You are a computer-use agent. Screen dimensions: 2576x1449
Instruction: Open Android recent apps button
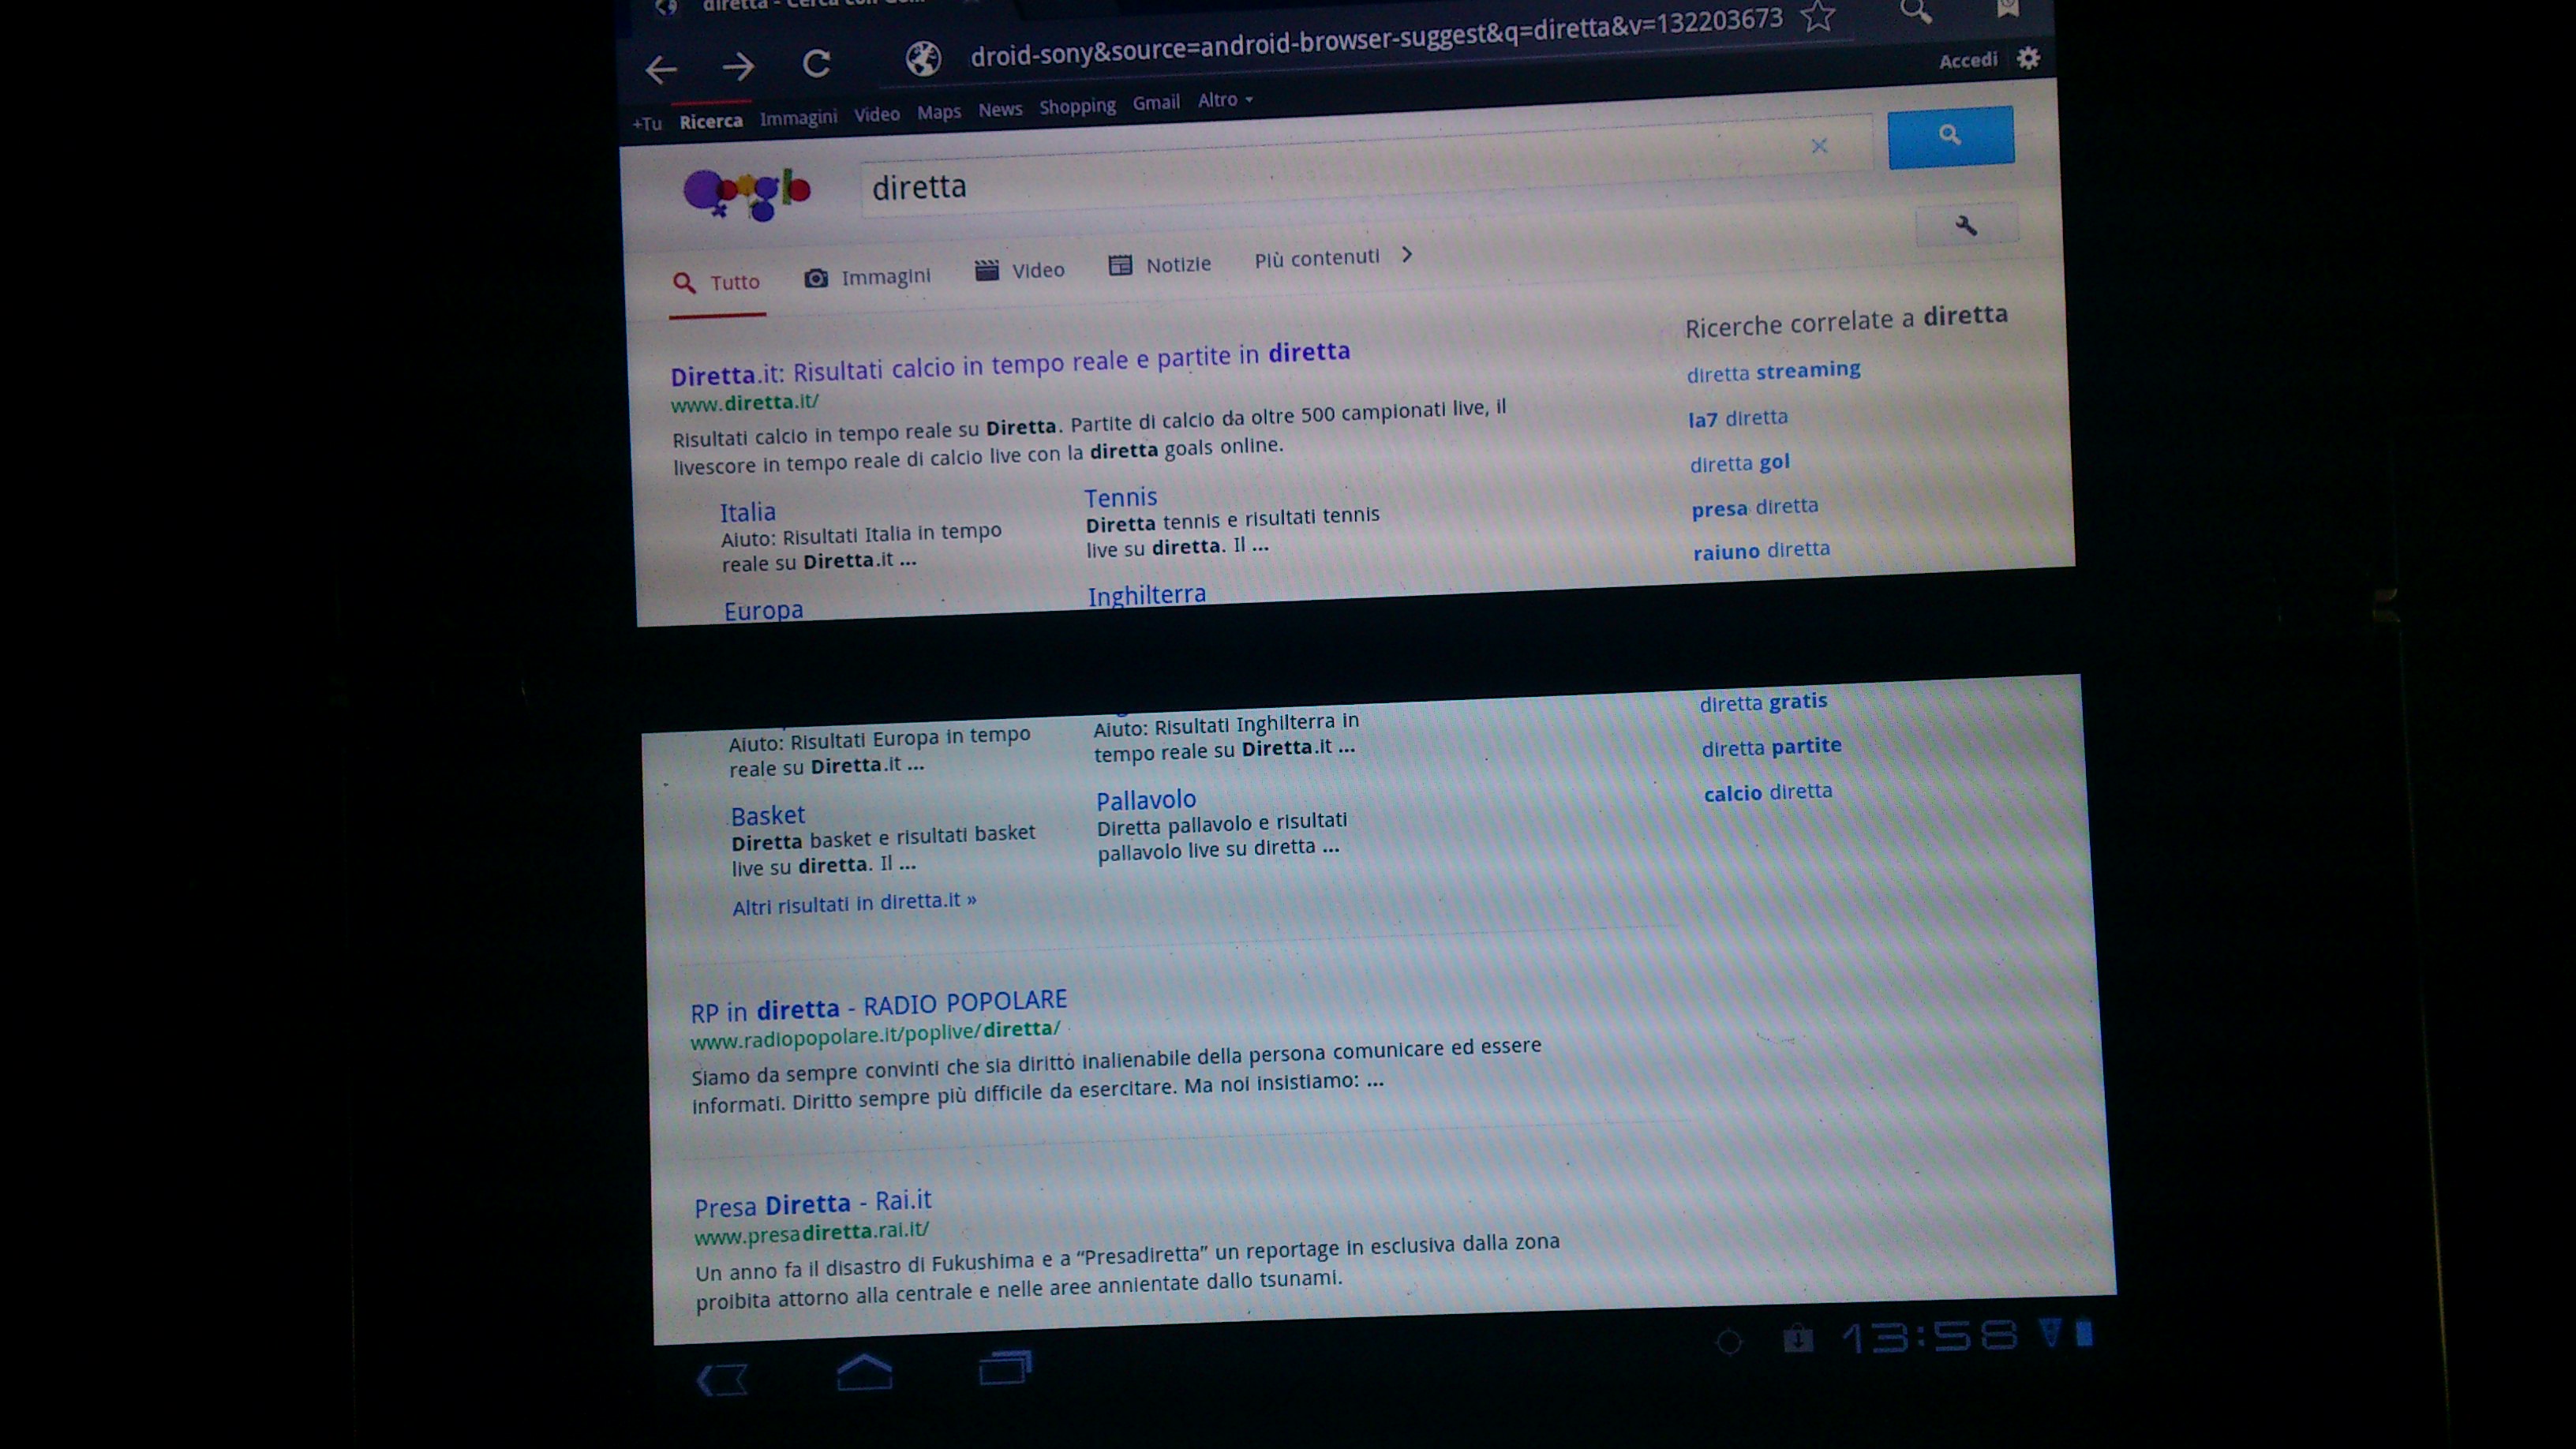coord(1005,1367)
